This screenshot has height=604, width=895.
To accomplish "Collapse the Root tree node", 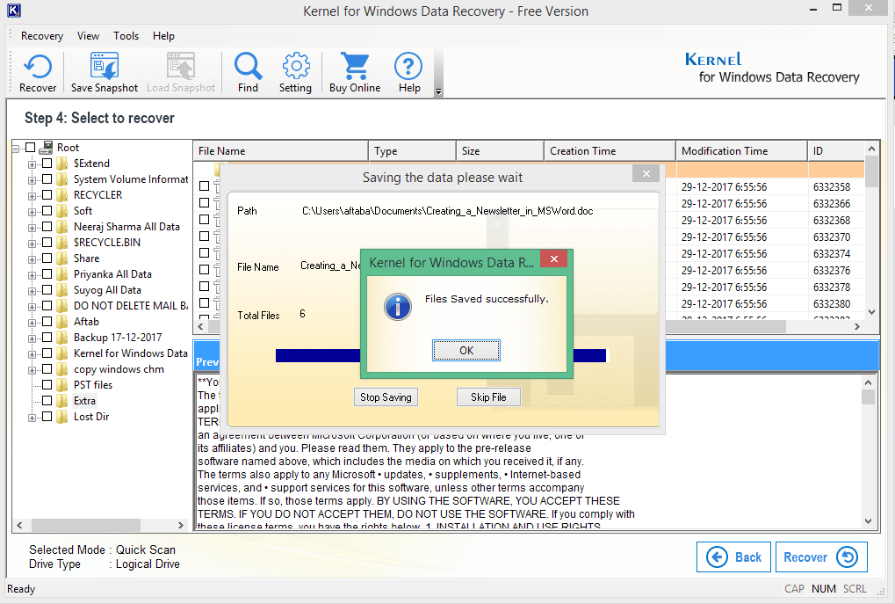I will 16,147.
